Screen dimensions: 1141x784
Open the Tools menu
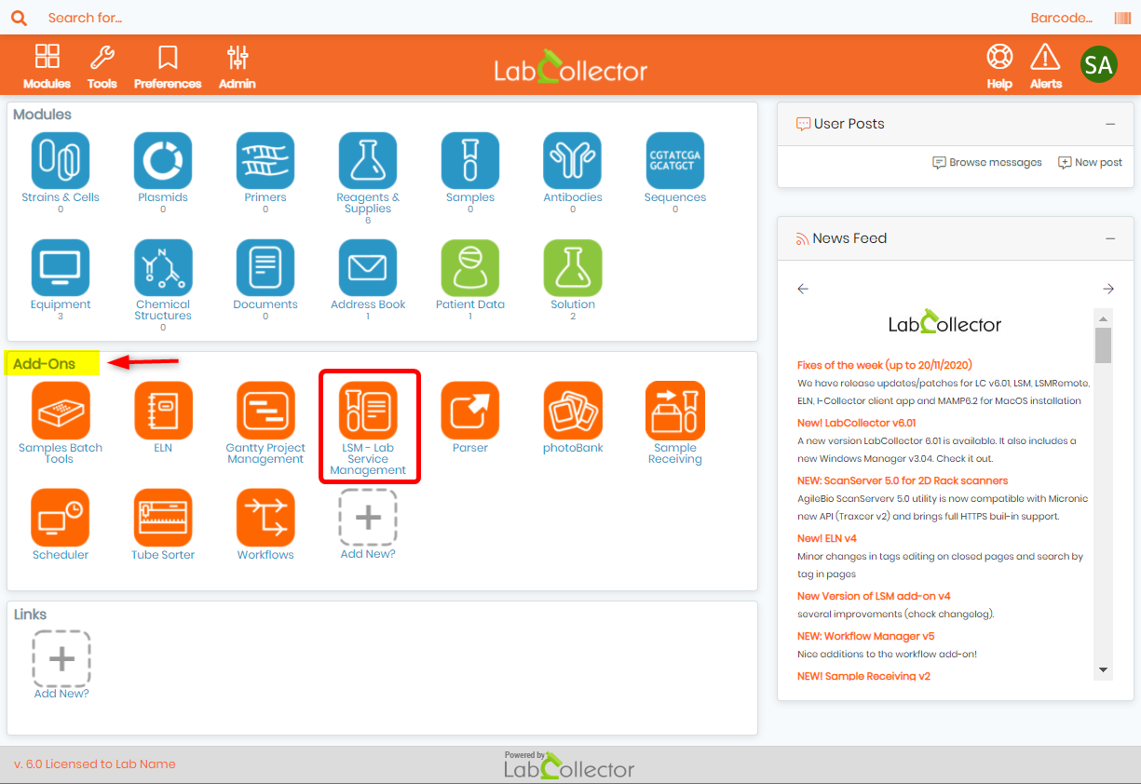point(102,66)
